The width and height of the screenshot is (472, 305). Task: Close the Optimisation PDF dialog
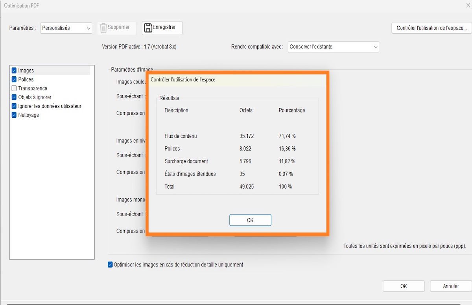[x=468, y=6]
